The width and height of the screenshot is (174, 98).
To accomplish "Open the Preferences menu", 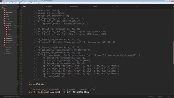I will (34, 3).
